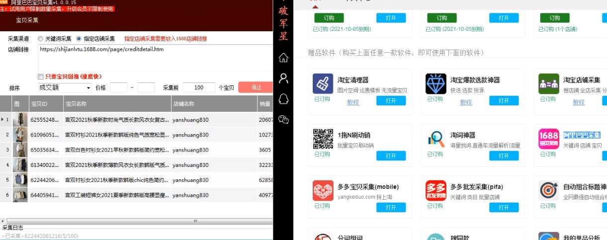Click the 采集前 count field showing 100
The height and width of the screenshot is (240, 607).
[x=199, y=87]
